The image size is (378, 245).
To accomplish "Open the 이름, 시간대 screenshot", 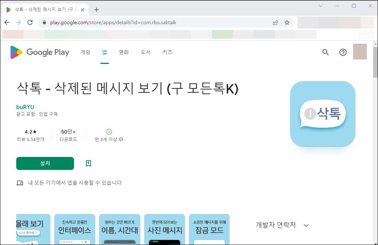I will pyautogui.click(x=120, y=229).
